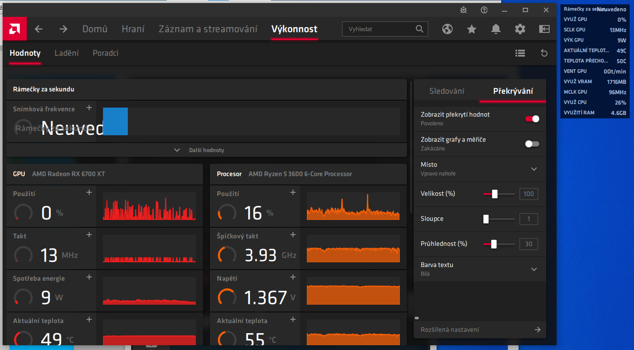Open favorites star icon
Viewport: 634px width, 350px height.
[472, 29]
